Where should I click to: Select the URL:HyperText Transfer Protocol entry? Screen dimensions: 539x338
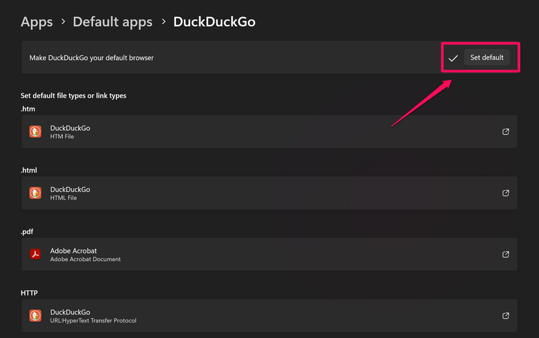tap(93, 316)
